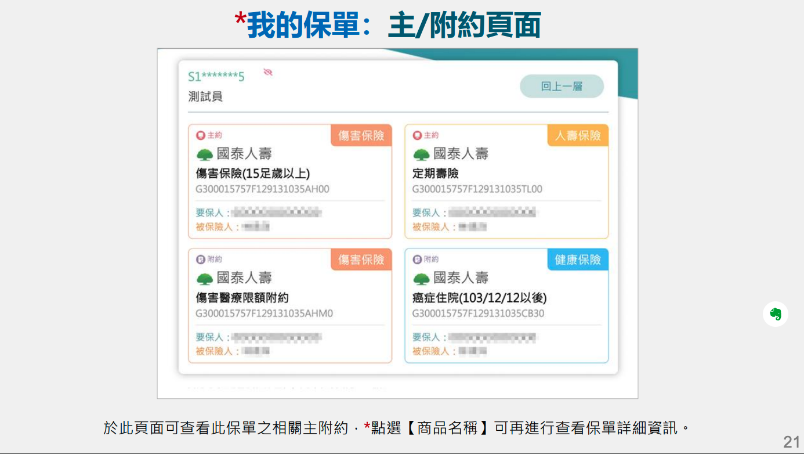The image size is (804, 454).
Task: Select product name 傷害醫療限額附約
Action: click(x=242, y=298)
